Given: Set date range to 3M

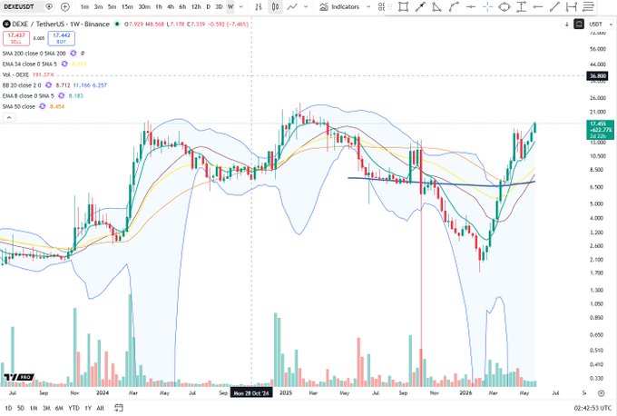Looking at the screenshot, I should (46, 408).
